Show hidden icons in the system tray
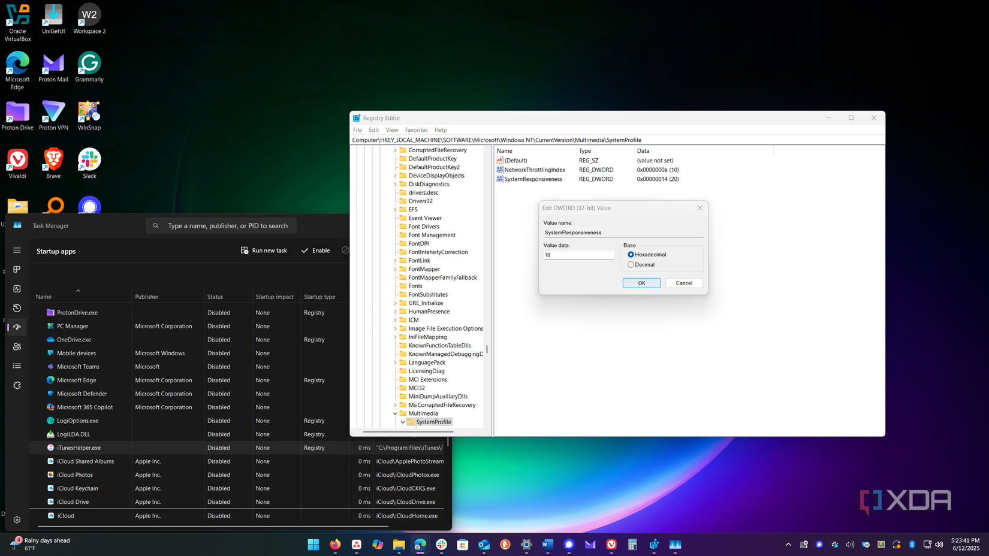The image size is (989, 556). click(x=788, y=545)
